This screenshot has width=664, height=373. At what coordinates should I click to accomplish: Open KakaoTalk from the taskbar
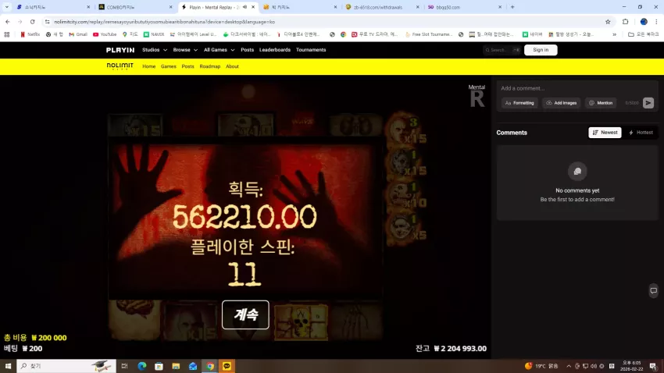pos(227,366)
